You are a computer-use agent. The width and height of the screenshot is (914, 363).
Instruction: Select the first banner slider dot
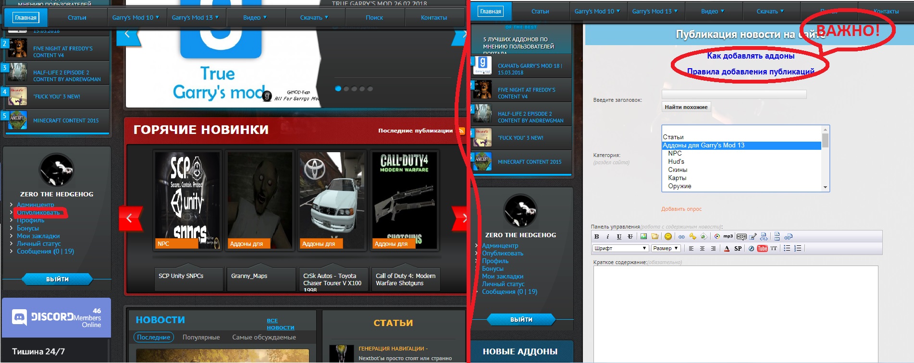[338, 88]
